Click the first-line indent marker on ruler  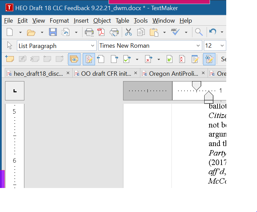pyautogui.click(x=196, y=85)
